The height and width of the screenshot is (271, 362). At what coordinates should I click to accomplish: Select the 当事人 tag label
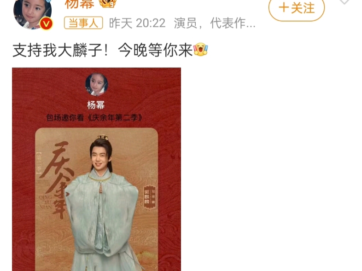click(83, 23)
